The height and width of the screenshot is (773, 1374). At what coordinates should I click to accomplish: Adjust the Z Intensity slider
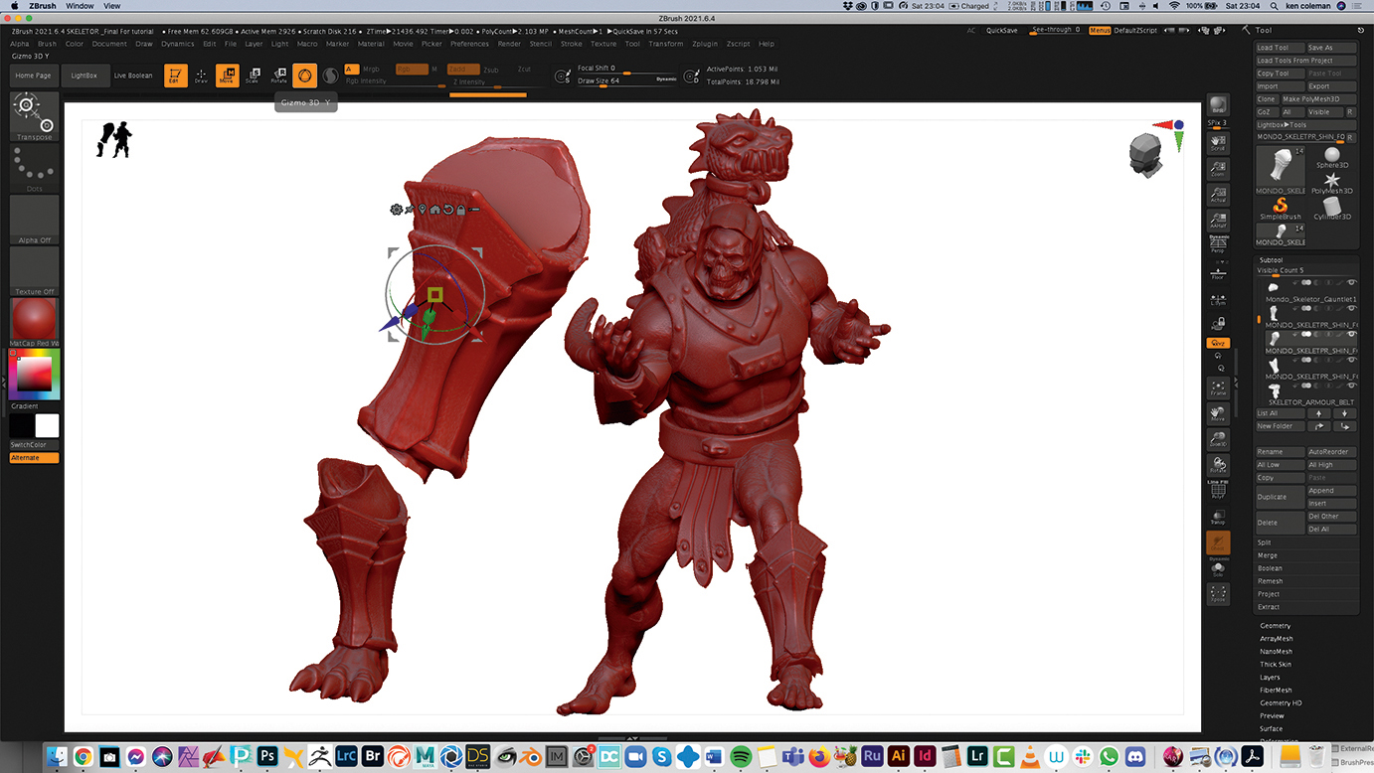496,82
